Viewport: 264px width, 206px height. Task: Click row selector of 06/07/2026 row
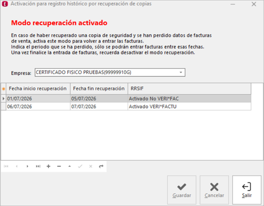coord(4,107)
